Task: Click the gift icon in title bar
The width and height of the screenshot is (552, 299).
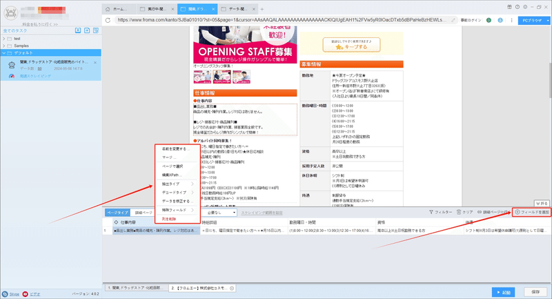Action: click(509, 7)
